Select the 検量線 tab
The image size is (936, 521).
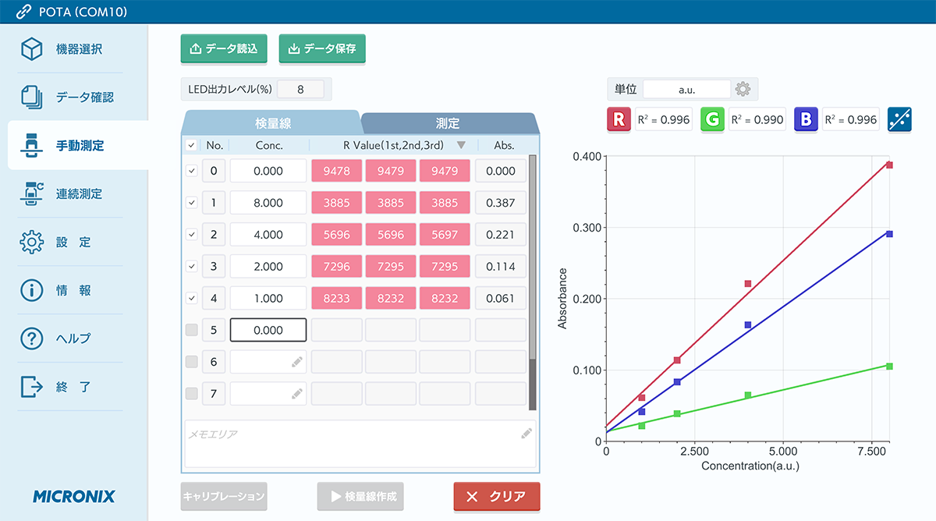(271, 123)
